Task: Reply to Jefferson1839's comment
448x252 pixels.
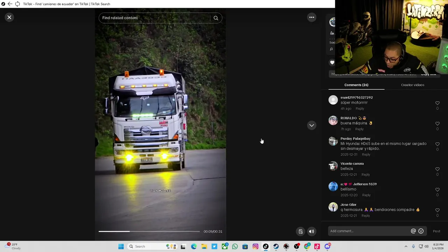Action: [366, 195]
